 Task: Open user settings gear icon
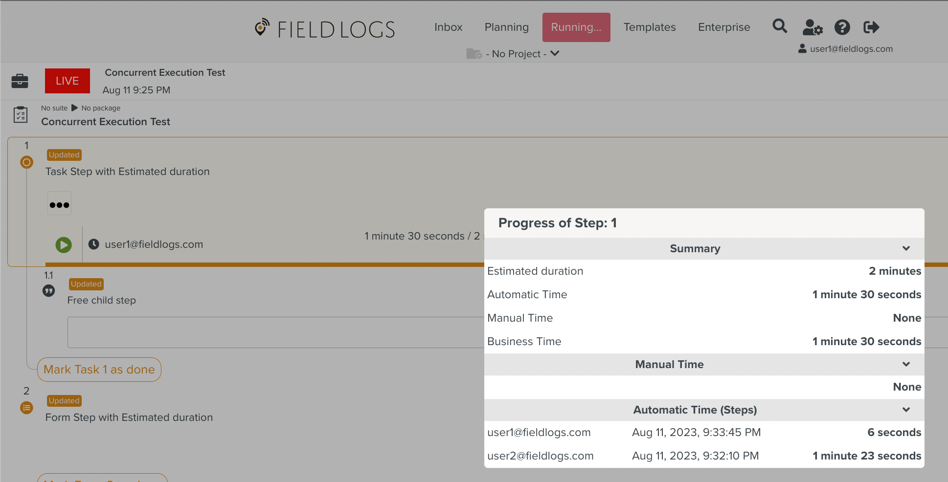coord(813,27)
